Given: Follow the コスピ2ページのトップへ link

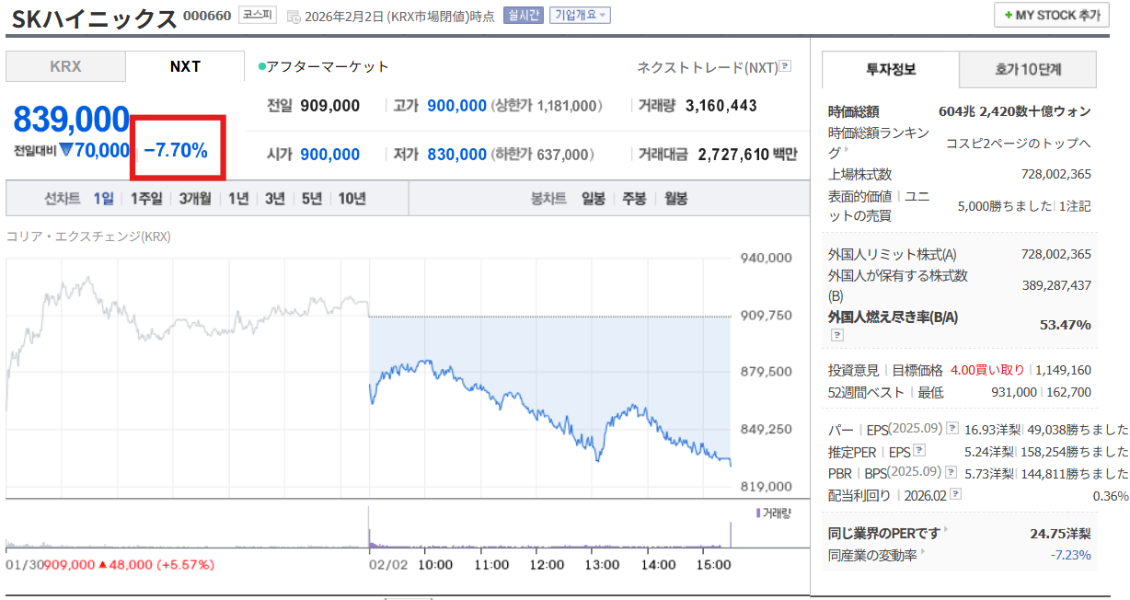Looking at the screenshot, I should (x=1019, y=143).
